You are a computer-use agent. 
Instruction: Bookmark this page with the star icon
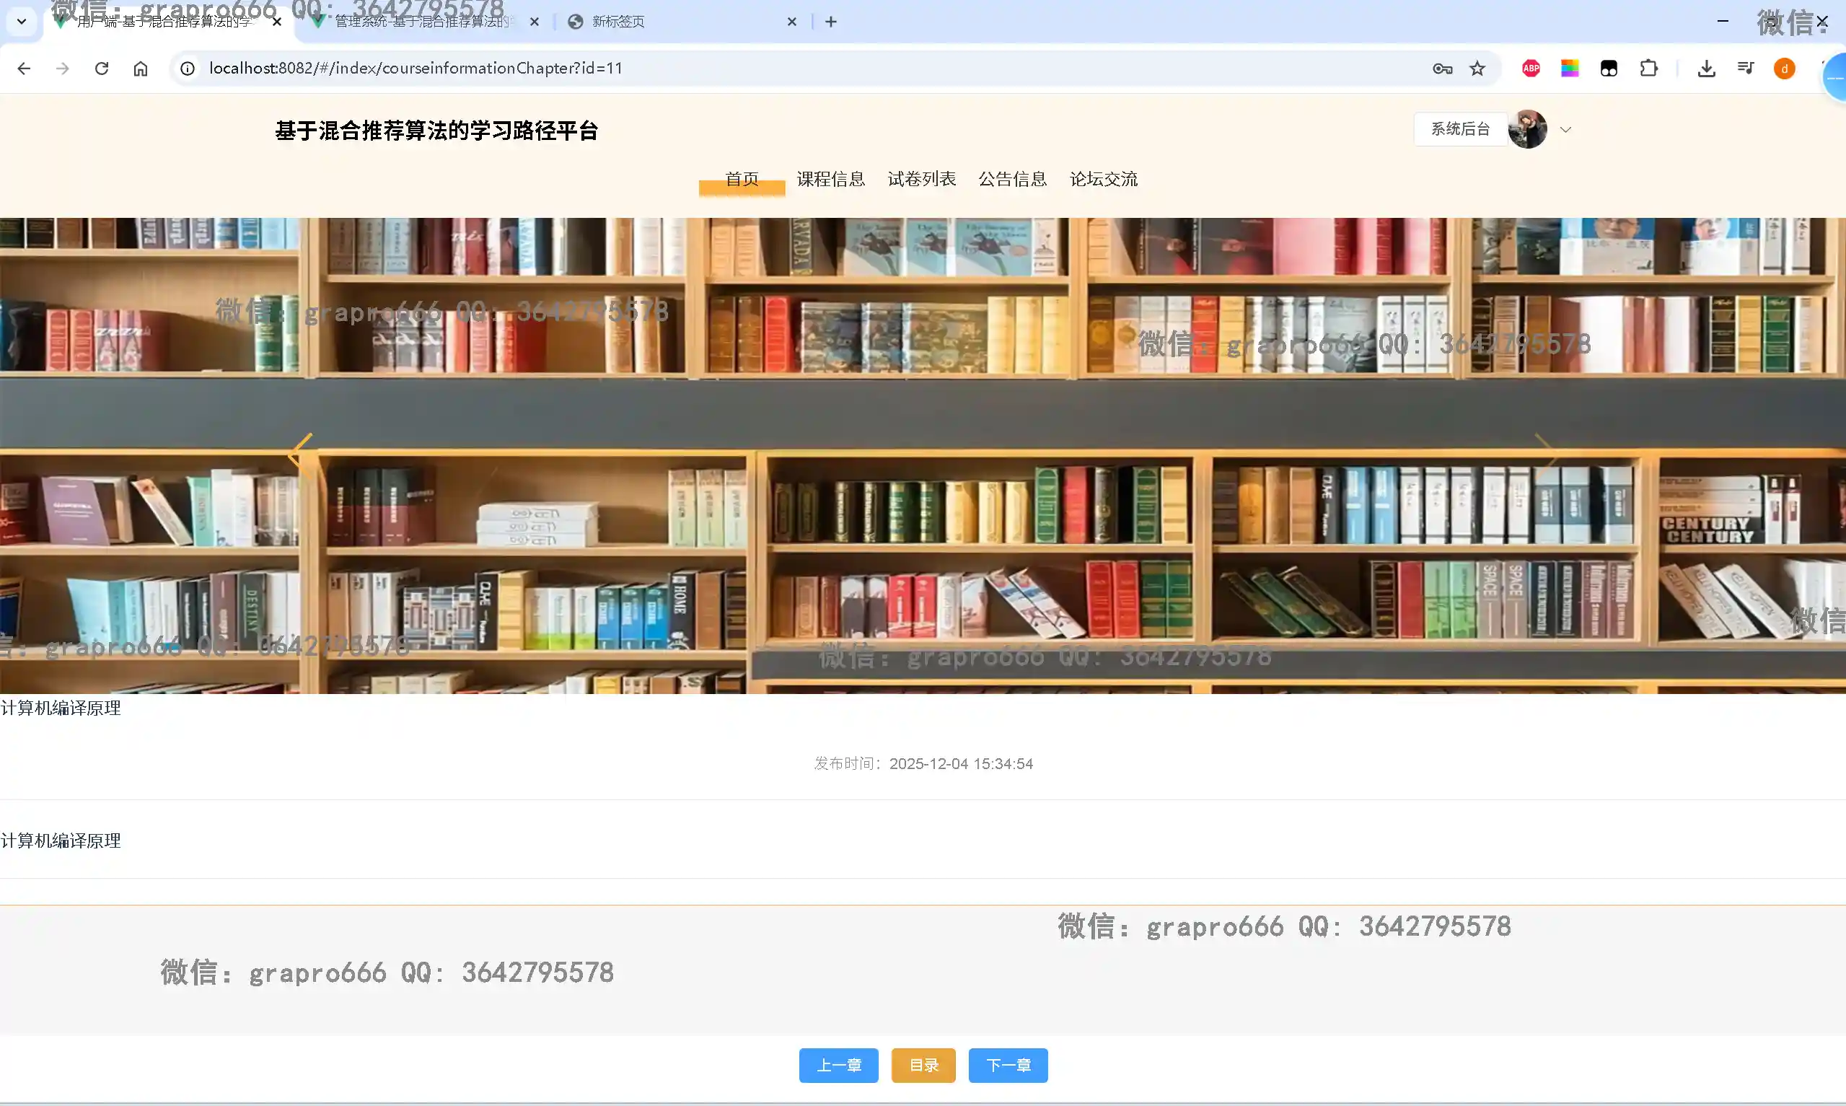point(1477,69)
